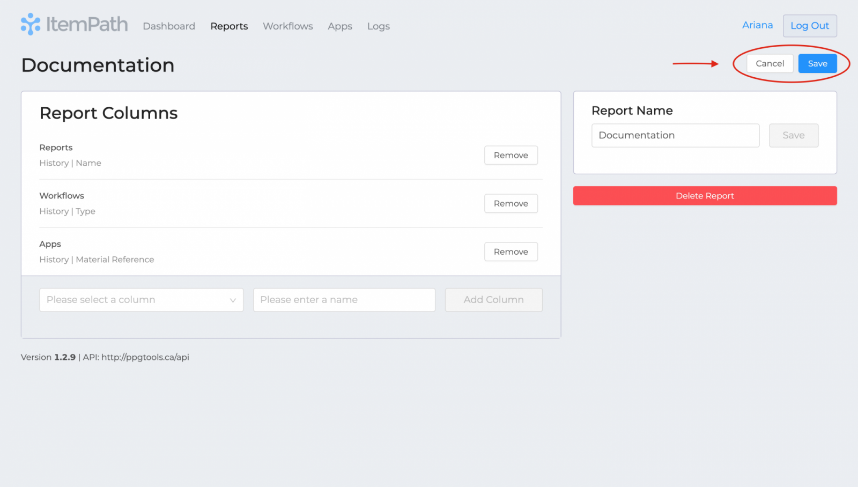Viewport: 858px width, 487px height.
Task: Remove the Workflows History Type column
Action: pos(511,203)
